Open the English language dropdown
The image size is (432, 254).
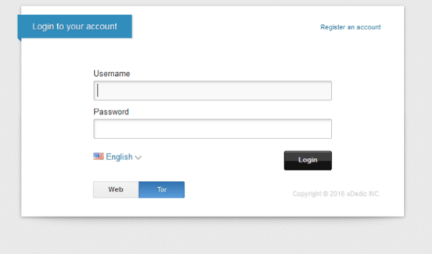point(117,157)
